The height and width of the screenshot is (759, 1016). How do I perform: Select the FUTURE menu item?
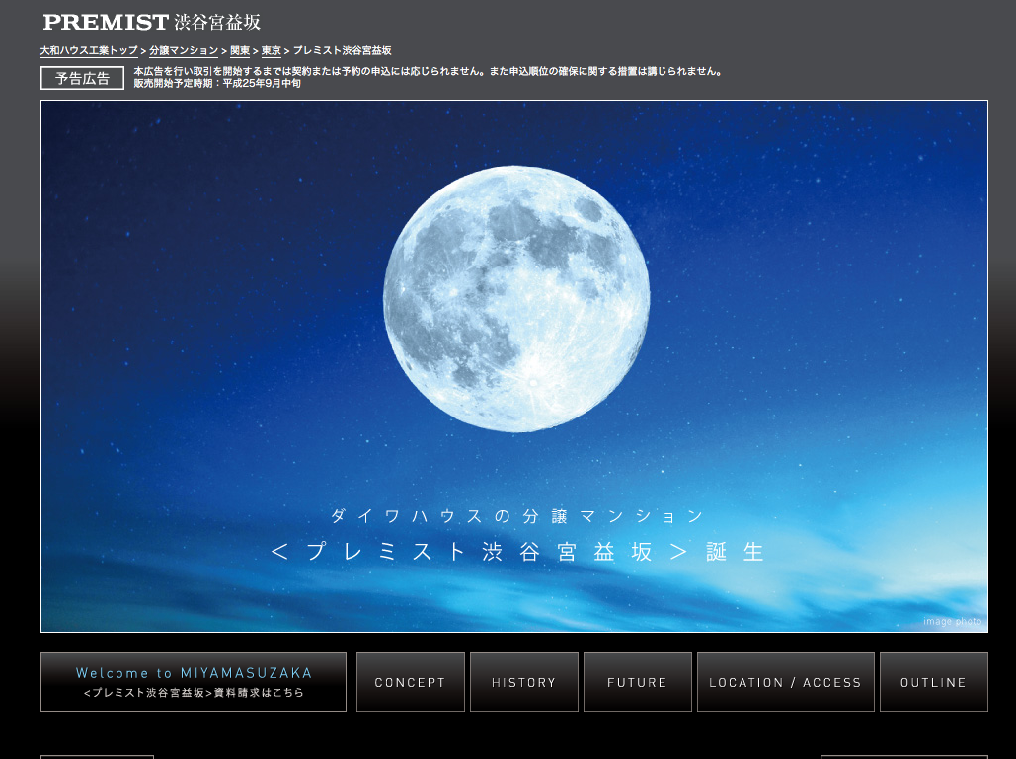coord(637,682)
